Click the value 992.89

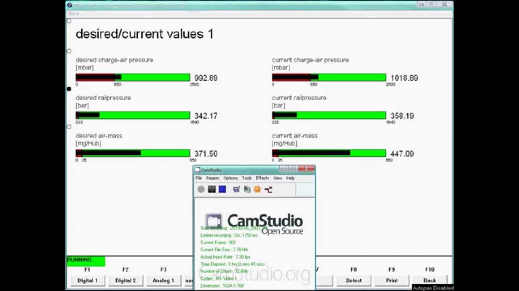pyautogui.click(x=206, y=78)
